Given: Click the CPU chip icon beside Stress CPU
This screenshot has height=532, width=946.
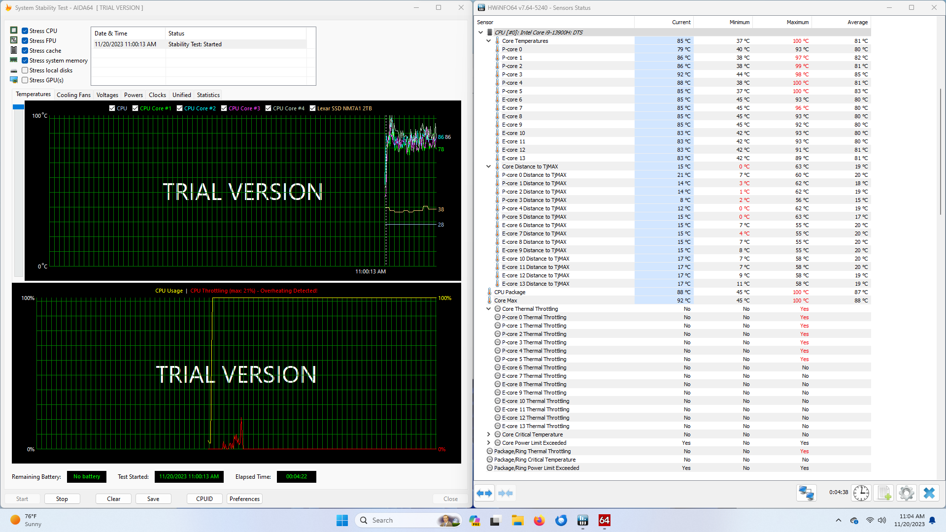Looking at the screenshot, I should click(14, 31).
